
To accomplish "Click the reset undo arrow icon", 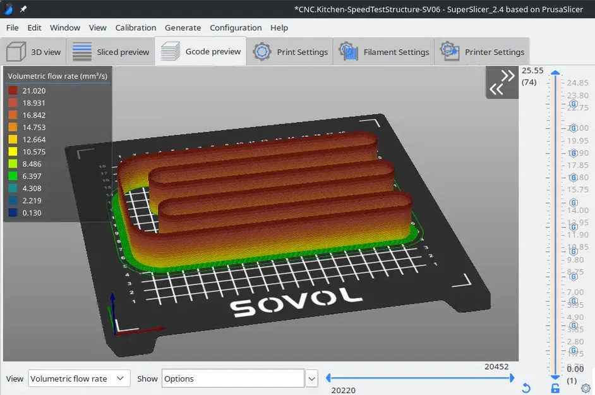I will coord(526,388).
